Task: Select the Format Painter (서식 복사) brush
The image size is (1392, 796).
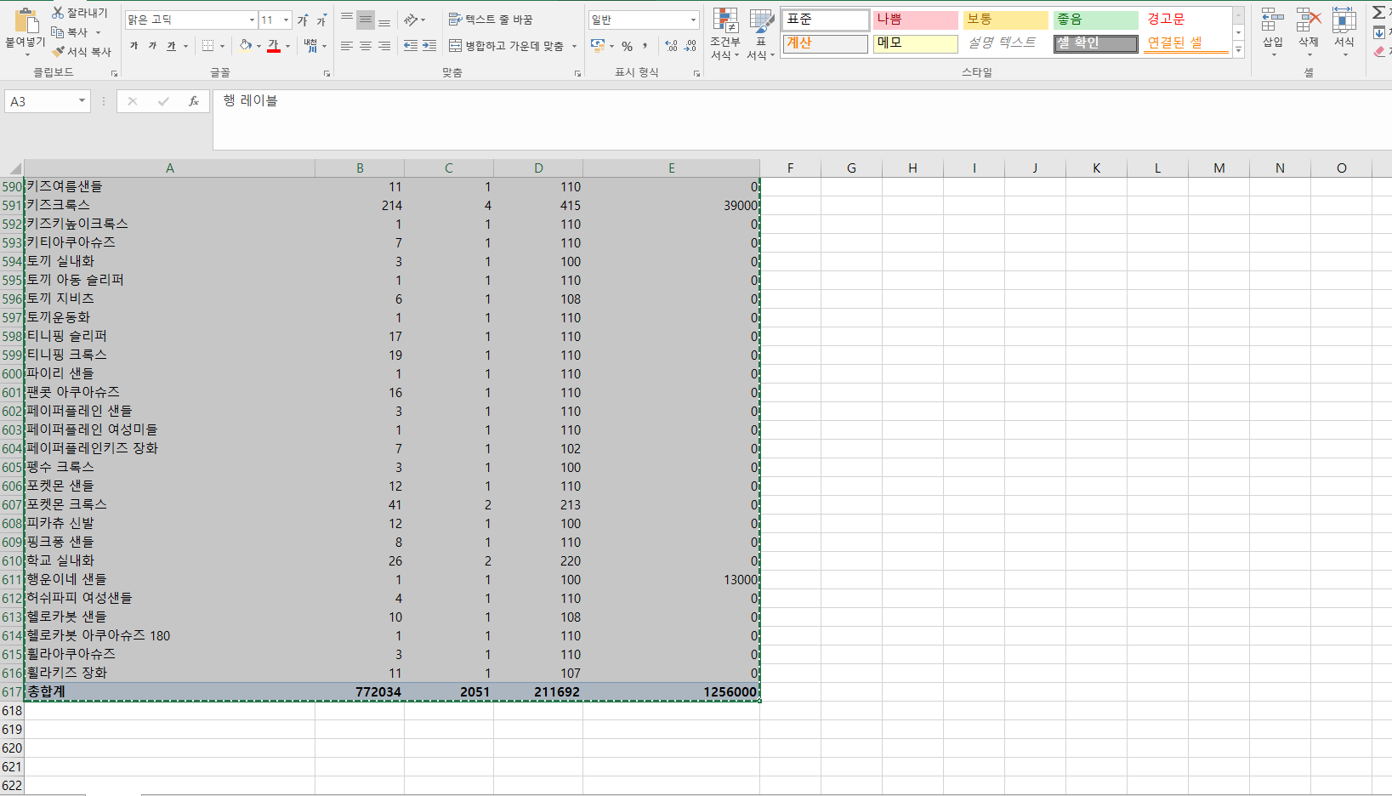Action: tap(58, 51)
